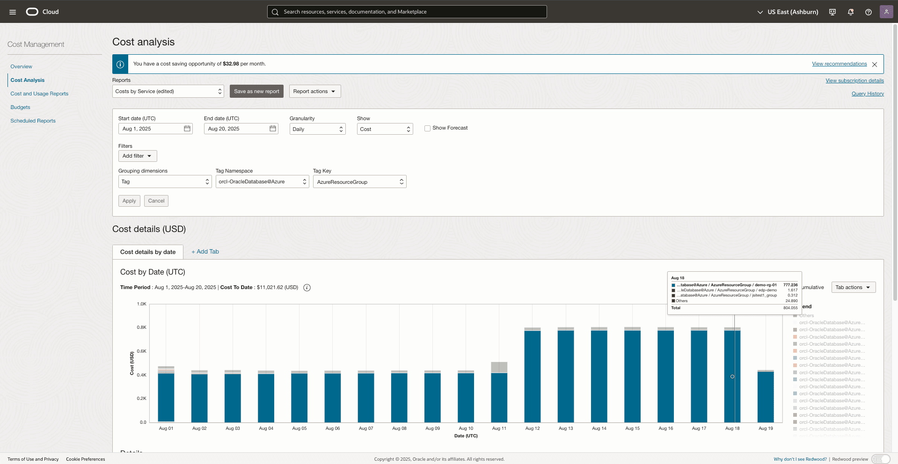Open Terms of Use and Privacy

click(33, 459)
